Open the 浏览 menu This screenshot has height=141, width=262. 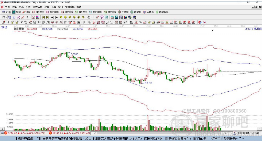[x=14, y=7]
